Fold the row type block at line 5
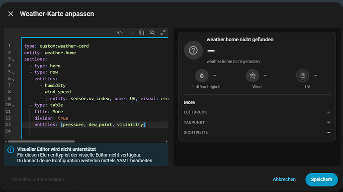The width and height of the screenshot is (343, 192). pyautogui.click(x=13, y=73)
